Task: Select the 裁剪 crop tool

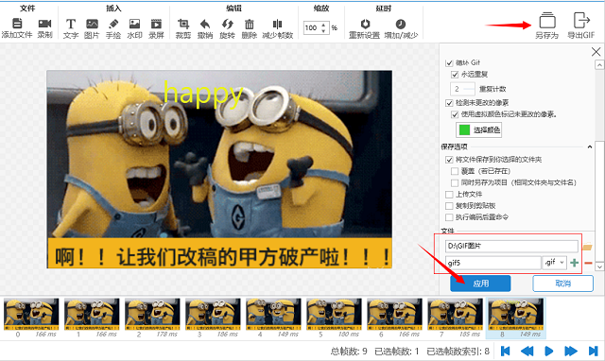Action: [183, 24]
